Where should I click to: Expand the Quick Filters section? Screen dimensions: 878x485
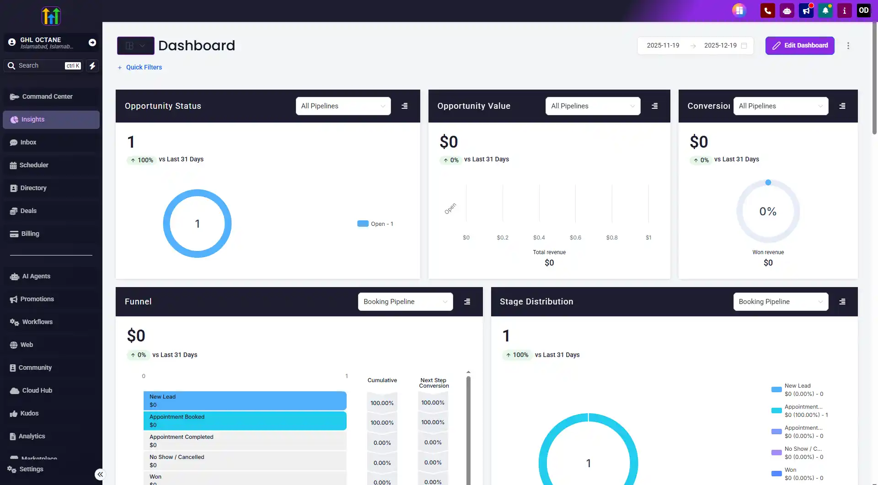point(140,67)
